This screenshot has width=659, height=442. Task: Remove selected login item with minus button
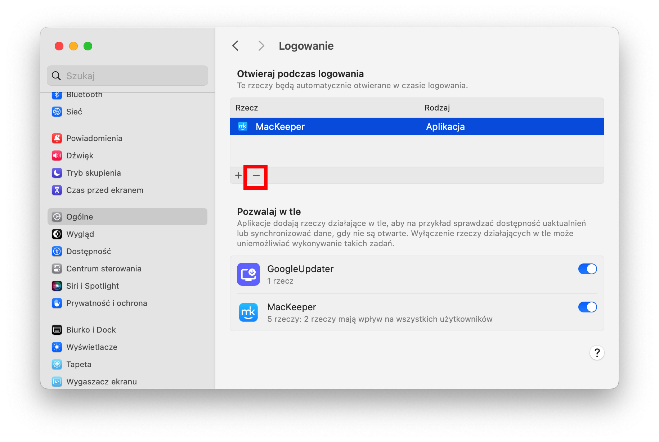pyautogui.click(x=256, y=175)
